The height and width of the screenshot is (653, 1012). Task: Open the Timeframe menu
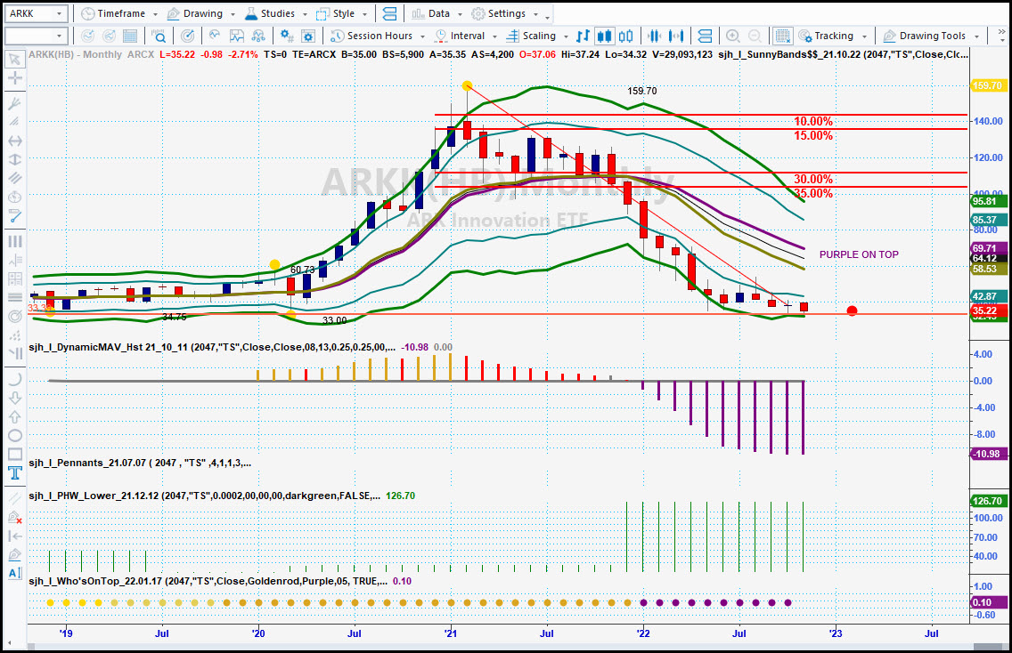[x=114, y=13]
